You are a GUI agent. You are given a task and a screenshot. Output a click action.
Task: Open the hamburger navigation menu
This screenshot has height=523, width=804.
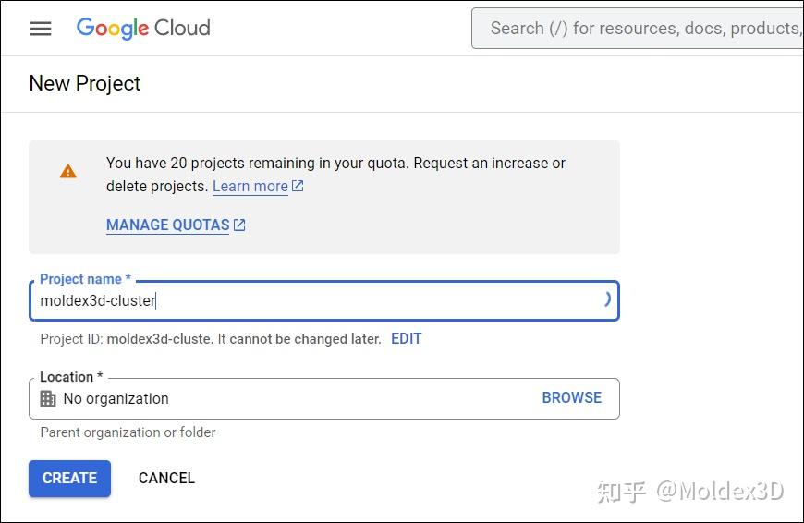(x=41, y=28)
